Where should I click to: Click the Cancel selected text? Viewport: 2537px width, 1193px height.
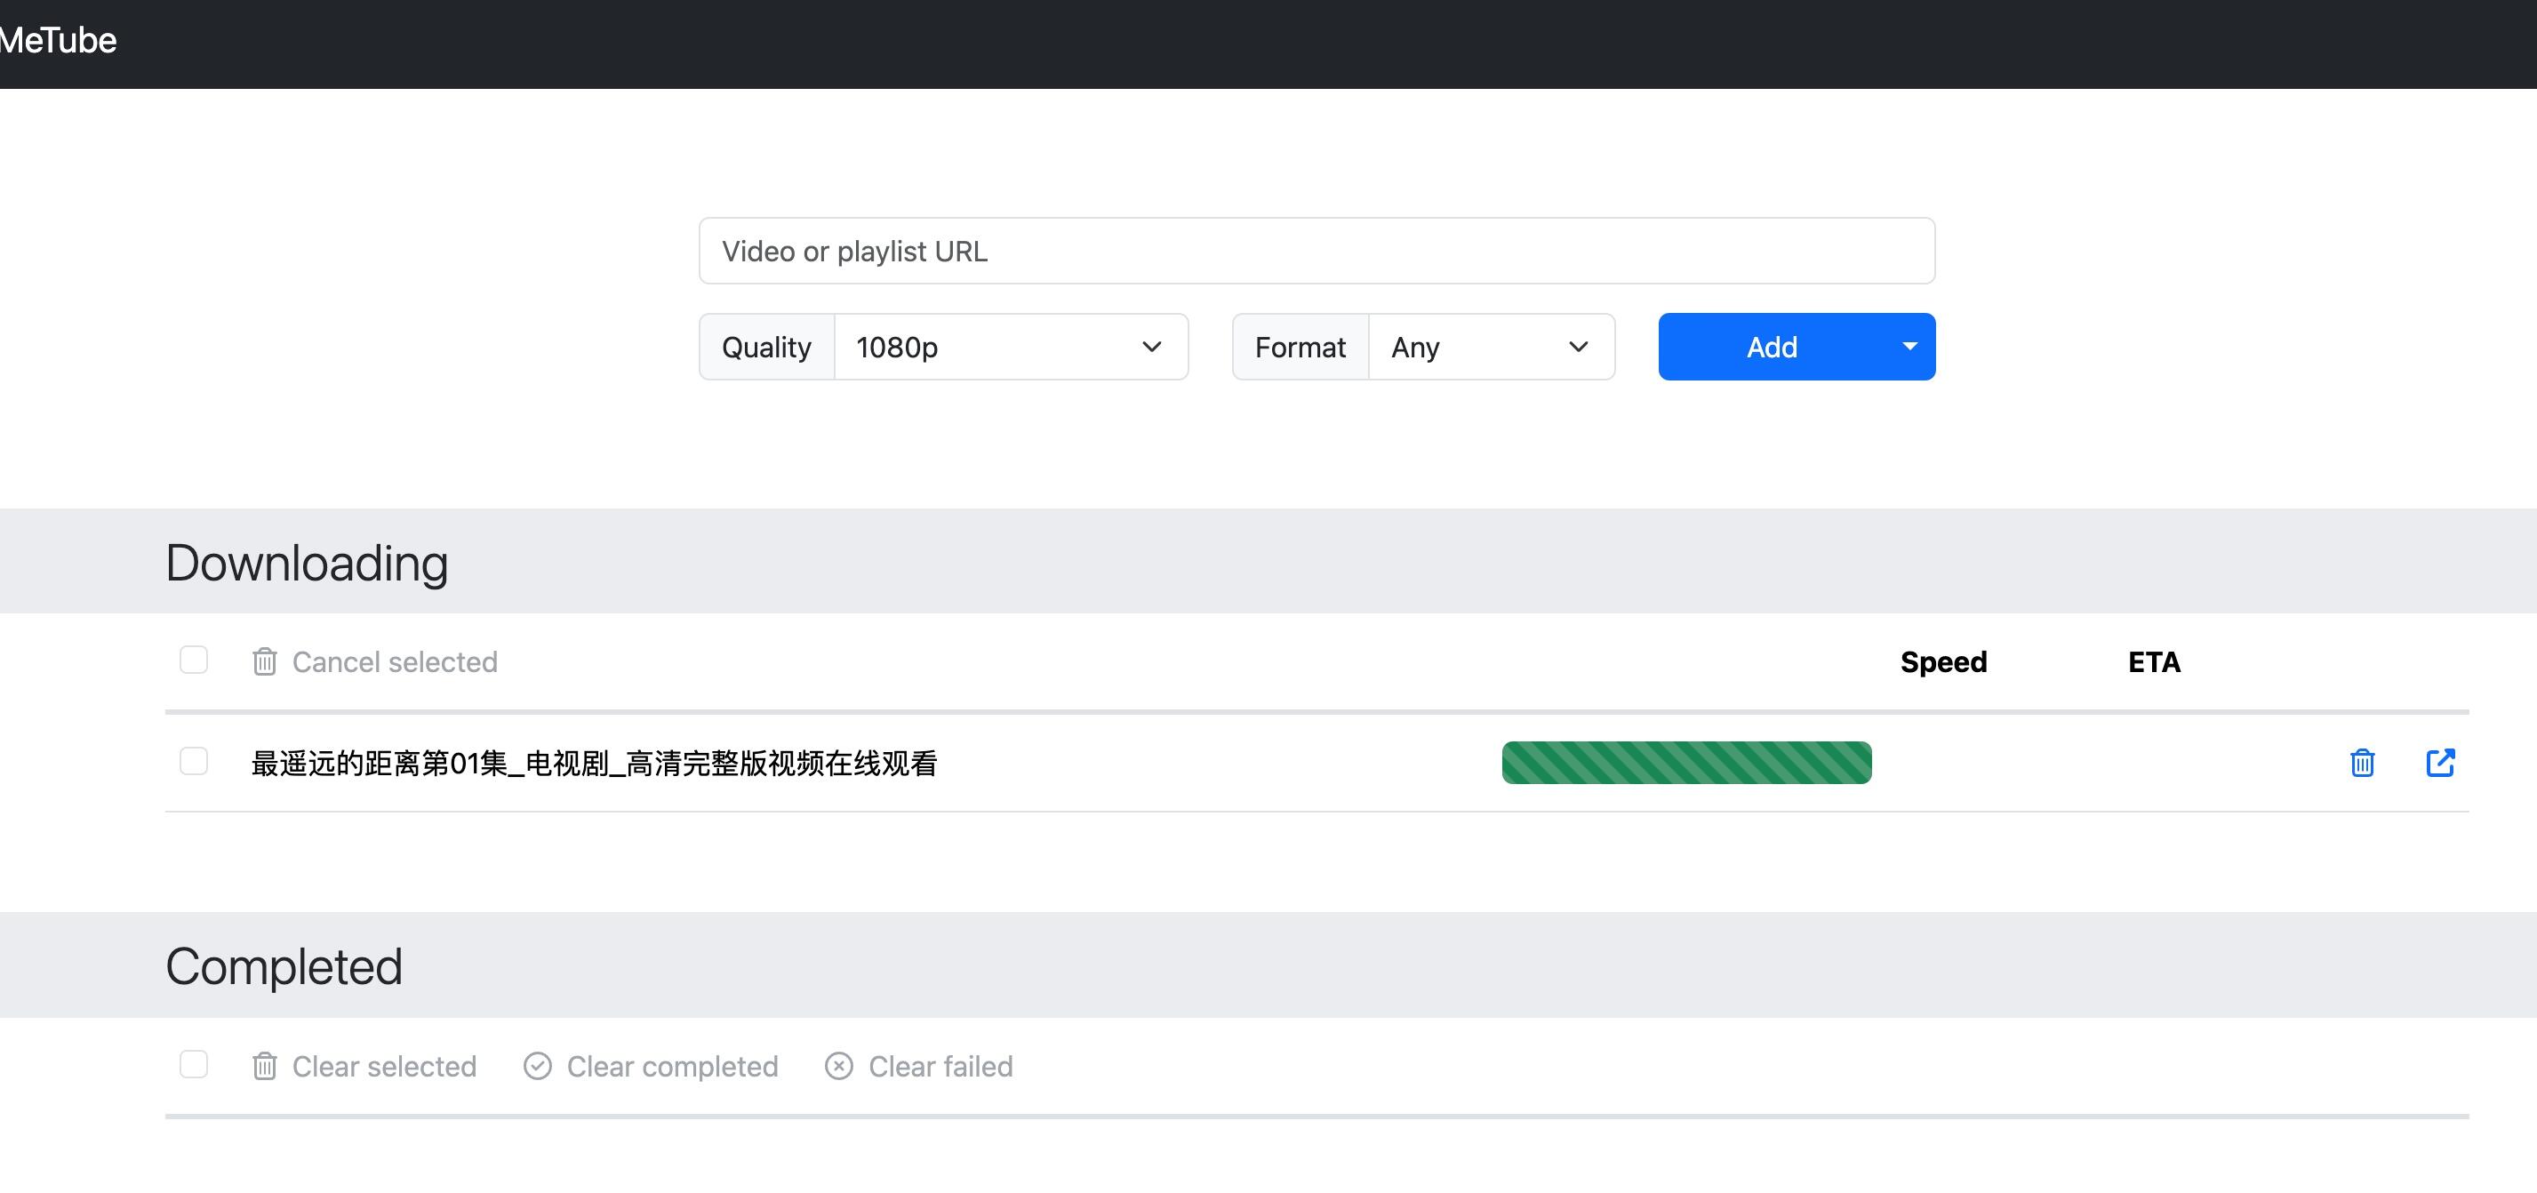[394, 662]
